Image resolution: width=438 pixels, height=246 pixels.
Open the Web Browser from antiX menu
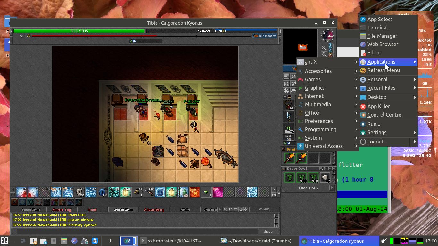(x=388, y=44)
